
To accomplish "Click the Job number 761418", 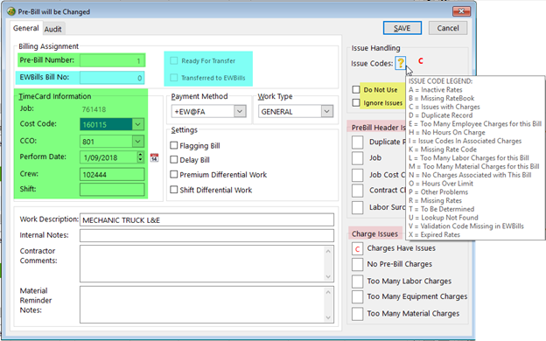I will [x=94, y=109].
